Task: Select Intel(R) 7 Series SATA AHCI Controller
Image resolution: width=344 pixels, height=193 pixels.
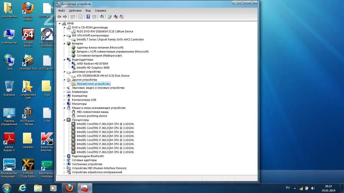Action: tap(110, 39)
